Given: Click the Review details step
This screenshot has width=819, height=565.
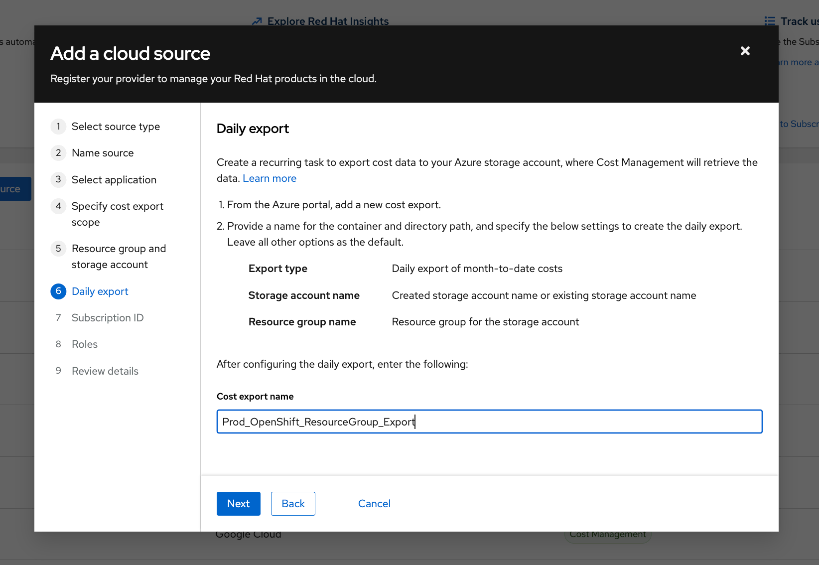Looking at the screenshot, I should click(105, 371).
